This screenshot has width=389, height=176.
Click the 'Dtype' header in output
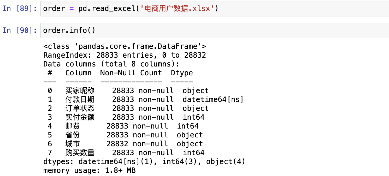point(182,73)
